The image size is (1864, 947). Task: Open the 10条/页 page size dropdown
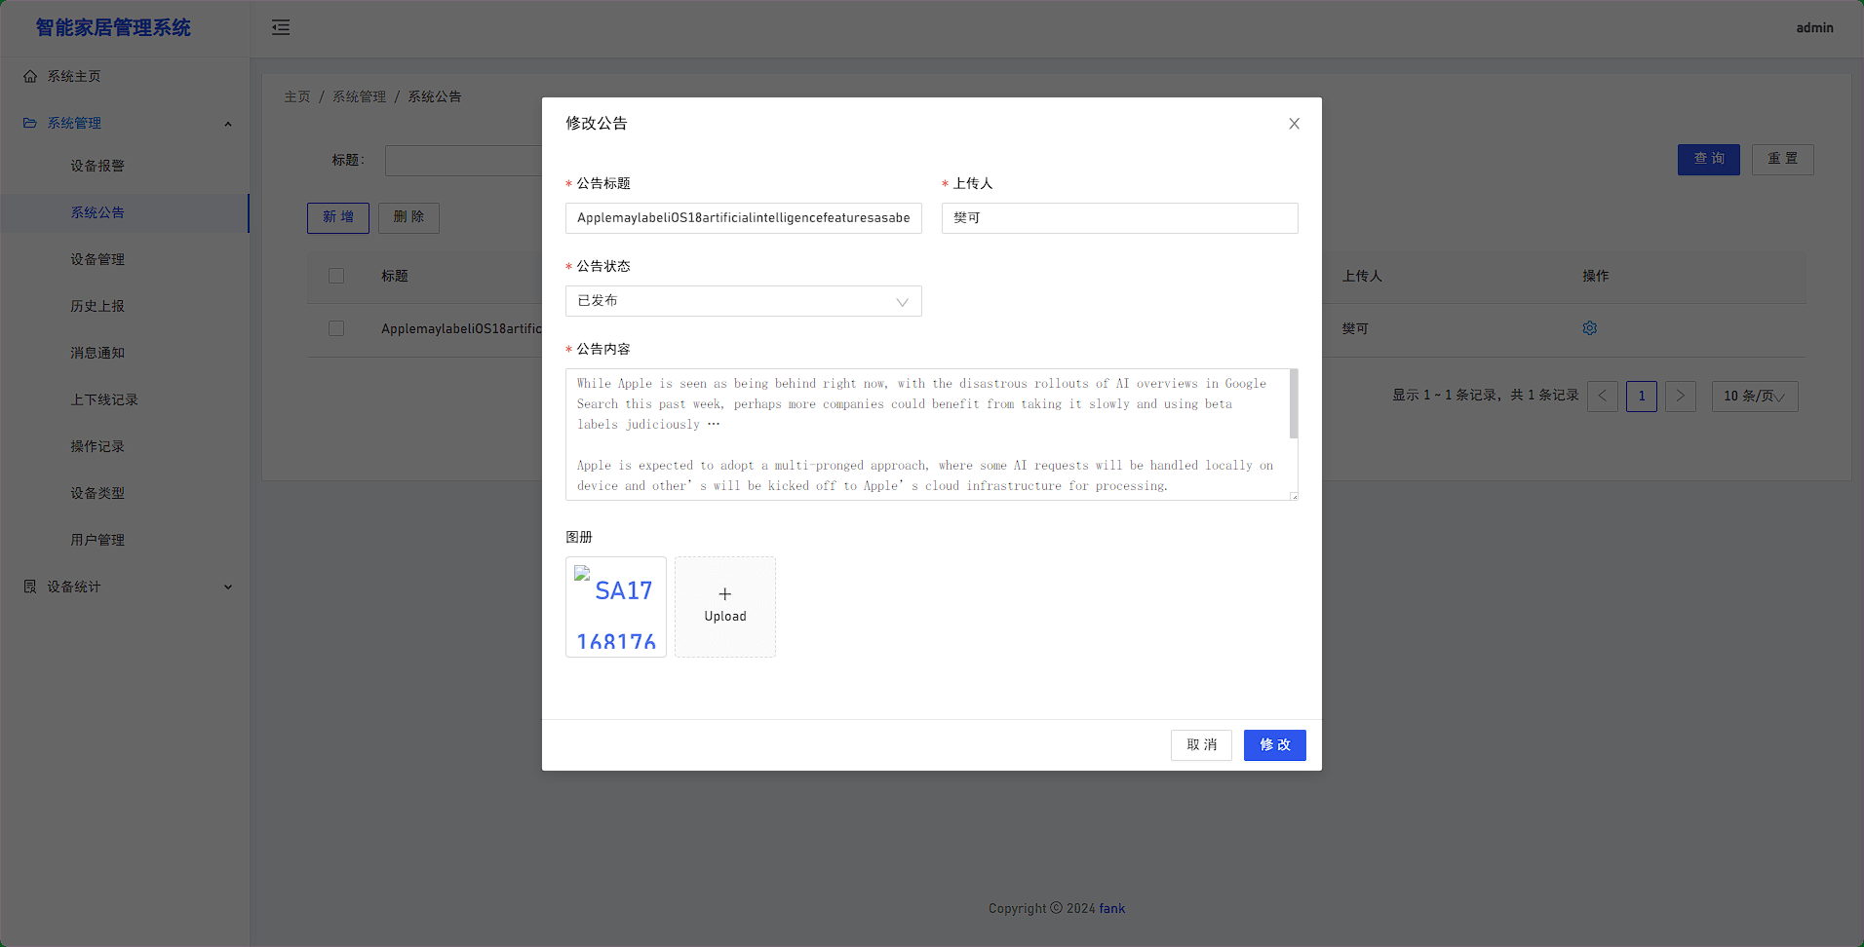1754,396
